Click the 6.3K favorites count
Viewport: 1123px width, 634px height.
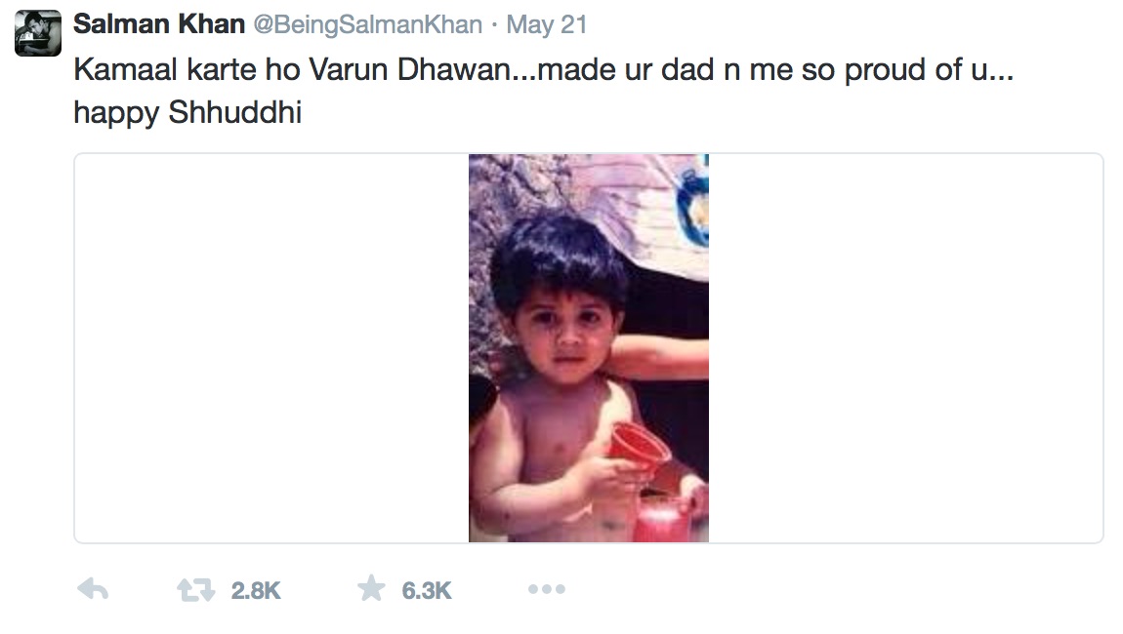[x=427, y=590]
